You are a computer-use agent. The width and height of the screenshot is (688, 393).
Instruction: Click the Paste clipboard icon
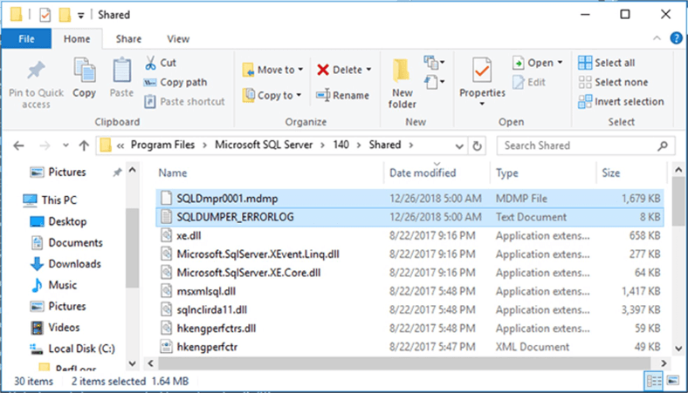[x=121, y=78]
